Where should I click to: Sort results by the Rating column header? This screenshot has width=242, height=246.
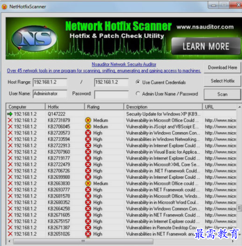pyautogui.click(x=104, y=107)
